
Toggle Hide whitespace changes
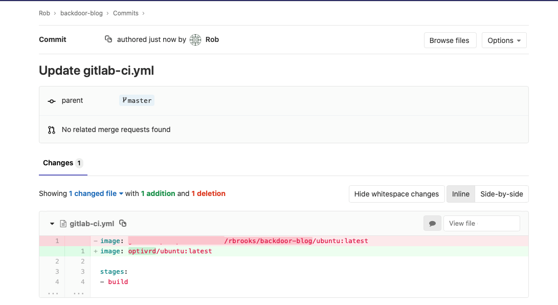pos(396,194)
